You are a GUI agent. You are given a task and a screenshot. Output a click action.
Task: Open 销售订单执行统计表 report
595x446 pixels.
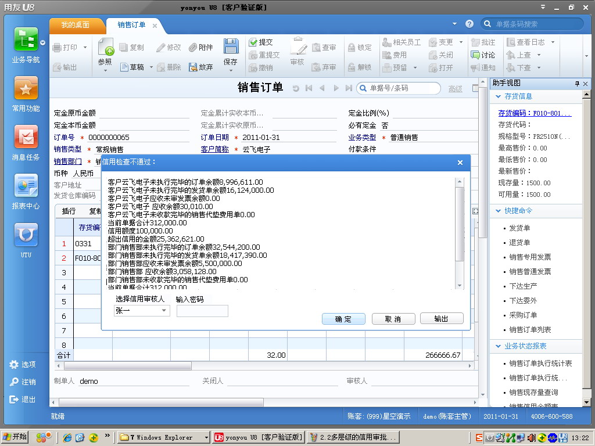click(540, 364)
